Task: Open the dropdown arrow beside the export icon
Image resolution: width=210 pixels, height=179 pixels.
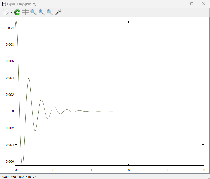Action: 12,13
